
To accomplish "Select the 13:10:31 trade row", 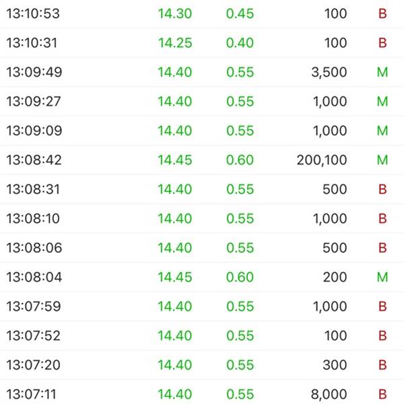I will point(202,42).
